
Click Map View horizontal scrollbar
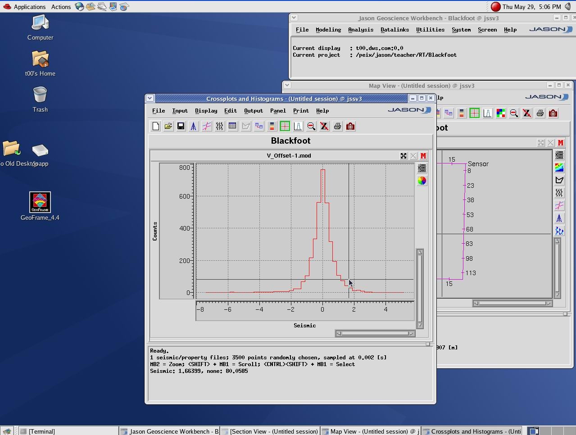pyautogui.click(x=513, y=303)
